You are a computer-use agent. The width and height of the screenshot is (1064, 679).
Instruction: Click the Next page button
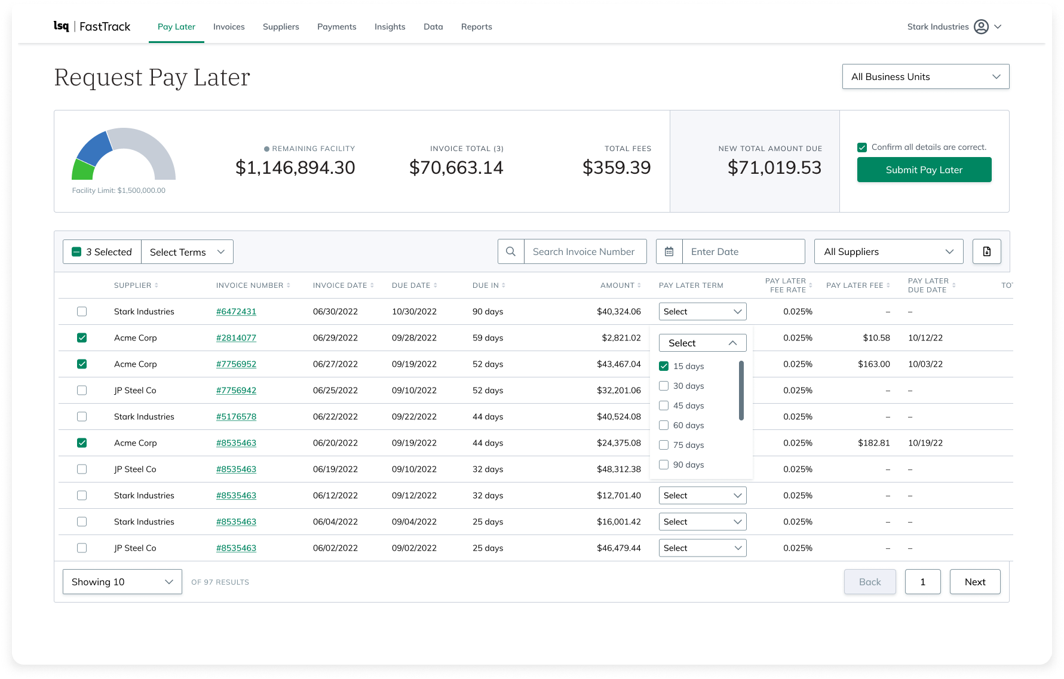tap(975, 582)
